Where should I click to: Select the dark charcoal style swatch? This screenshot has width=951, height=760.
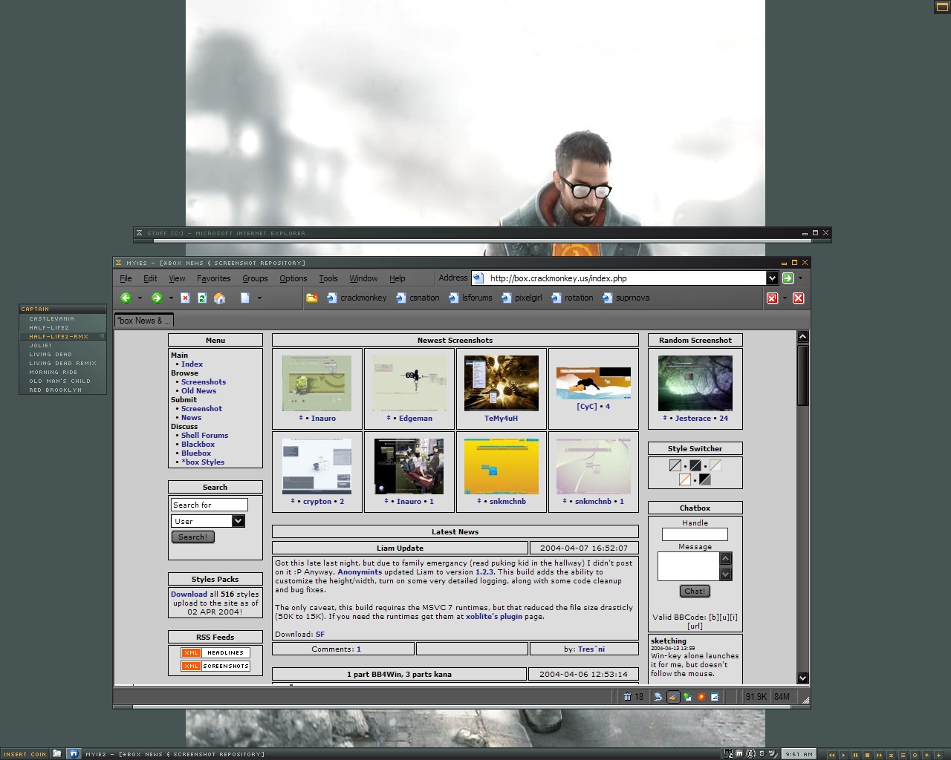(x=695, y=465)
